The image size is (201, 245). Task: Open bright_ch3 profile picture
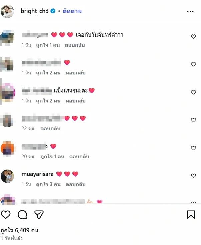point(7,11)
